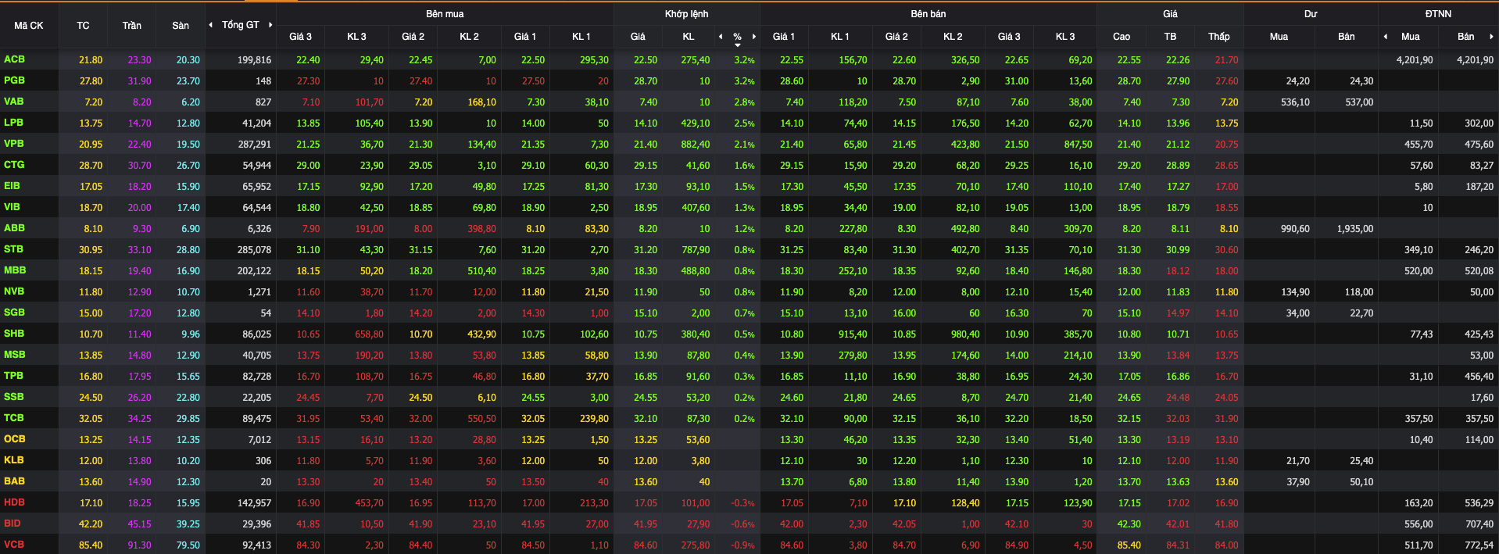The image size is (1499, 554).
Task: Click the right arrow after ĐTNN Bán header
Action: coord(1491,37)
